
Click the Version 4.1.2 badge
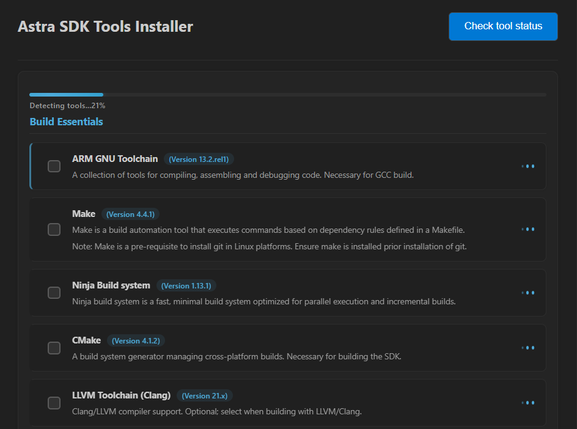click(x=136, y=341)
